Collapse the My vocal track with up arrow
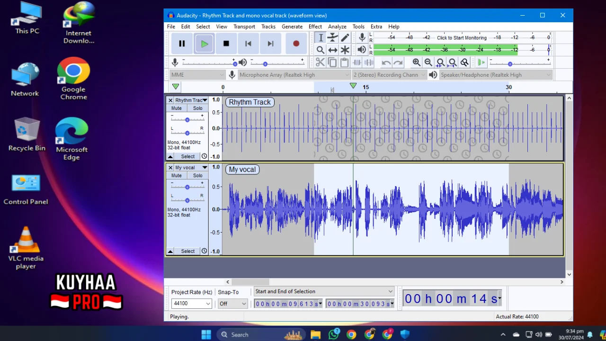Screen dimensions: 606x341 pos(170,251)
